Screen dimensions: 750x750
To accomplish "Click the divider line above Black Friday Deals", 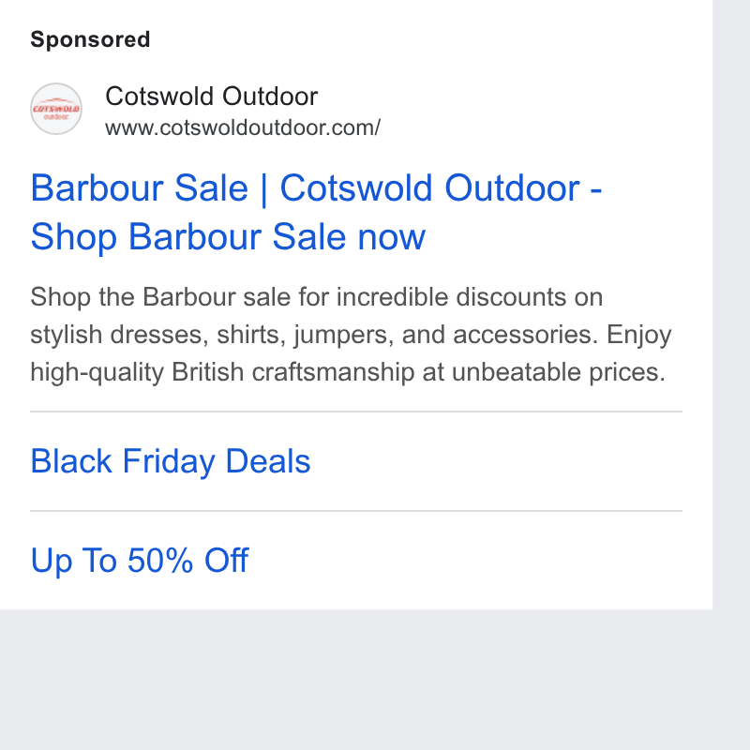I will coord(356,412).
